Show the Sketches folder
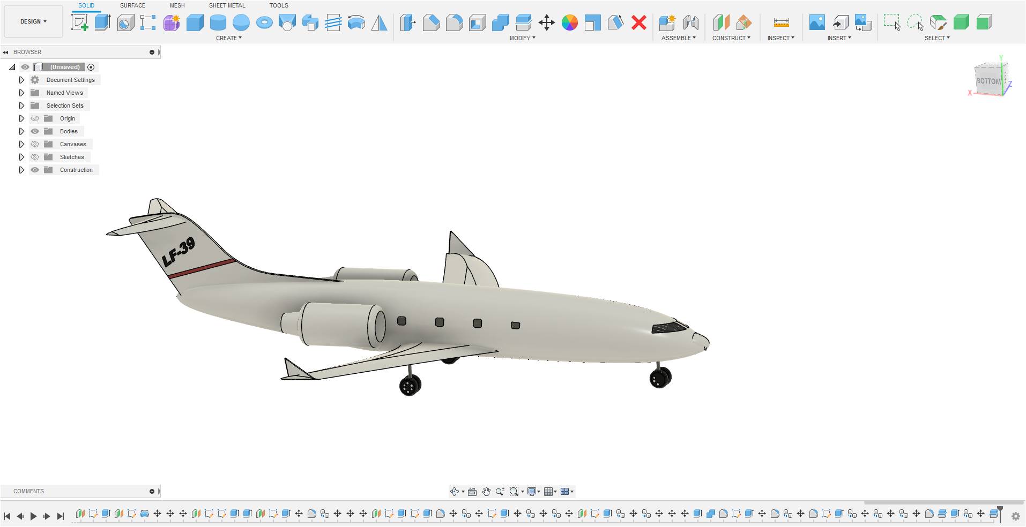This screenshot has width=1026, height=527. [x=35, y=157]
